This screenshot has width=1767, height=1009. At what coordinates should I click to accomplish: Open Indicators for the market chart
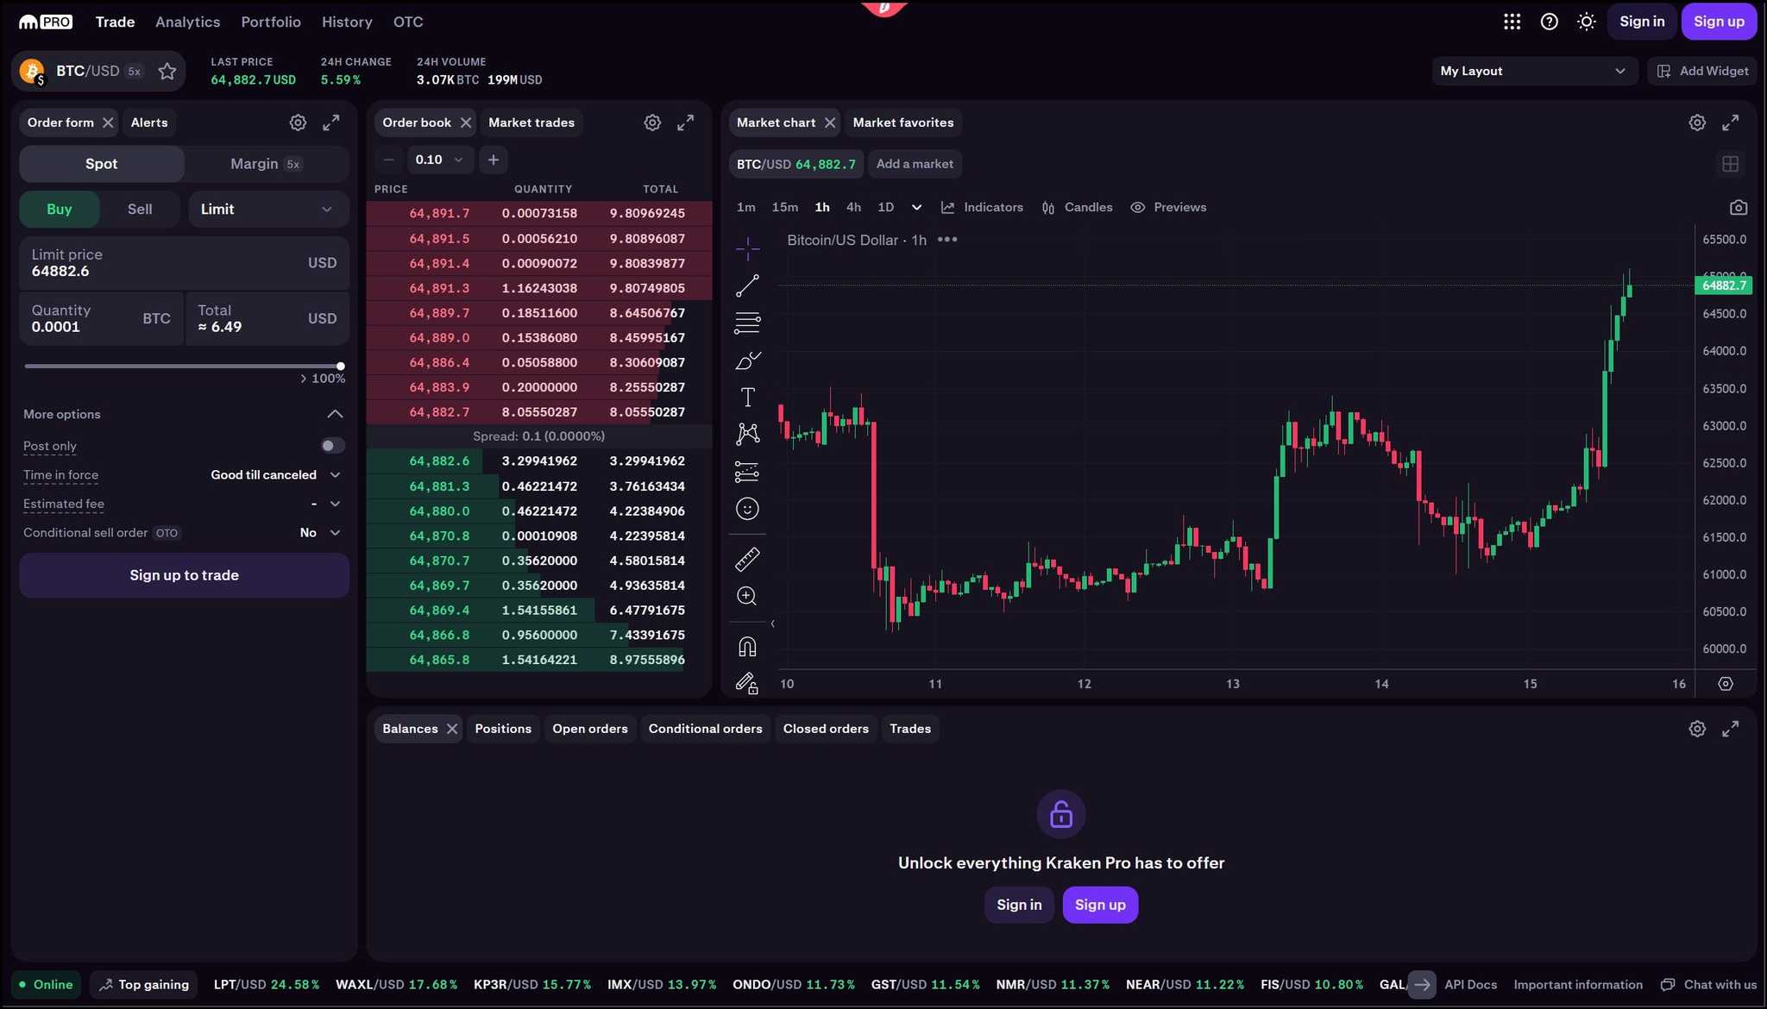(x=982, y=207)
